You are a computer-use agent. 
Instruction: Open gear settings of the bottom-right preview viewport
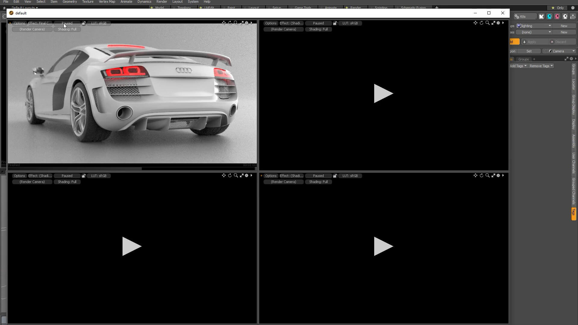[498, 175]
